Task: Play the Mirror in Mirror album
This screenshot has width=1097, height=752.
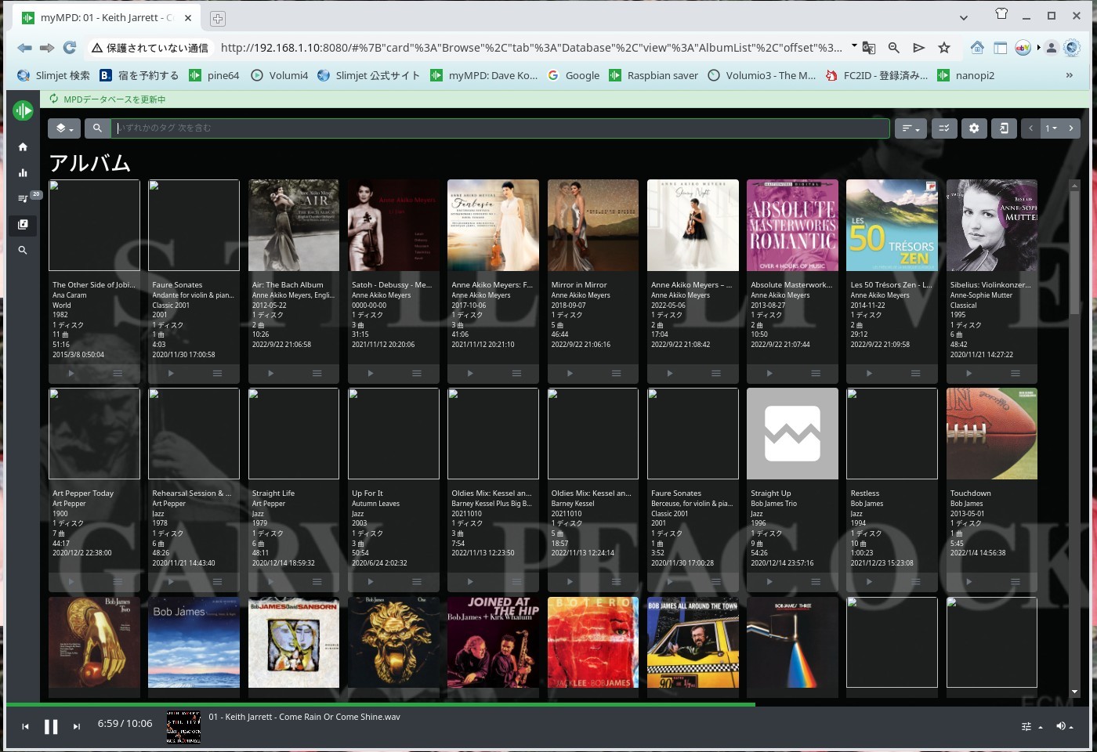Action: click(570, 374)
